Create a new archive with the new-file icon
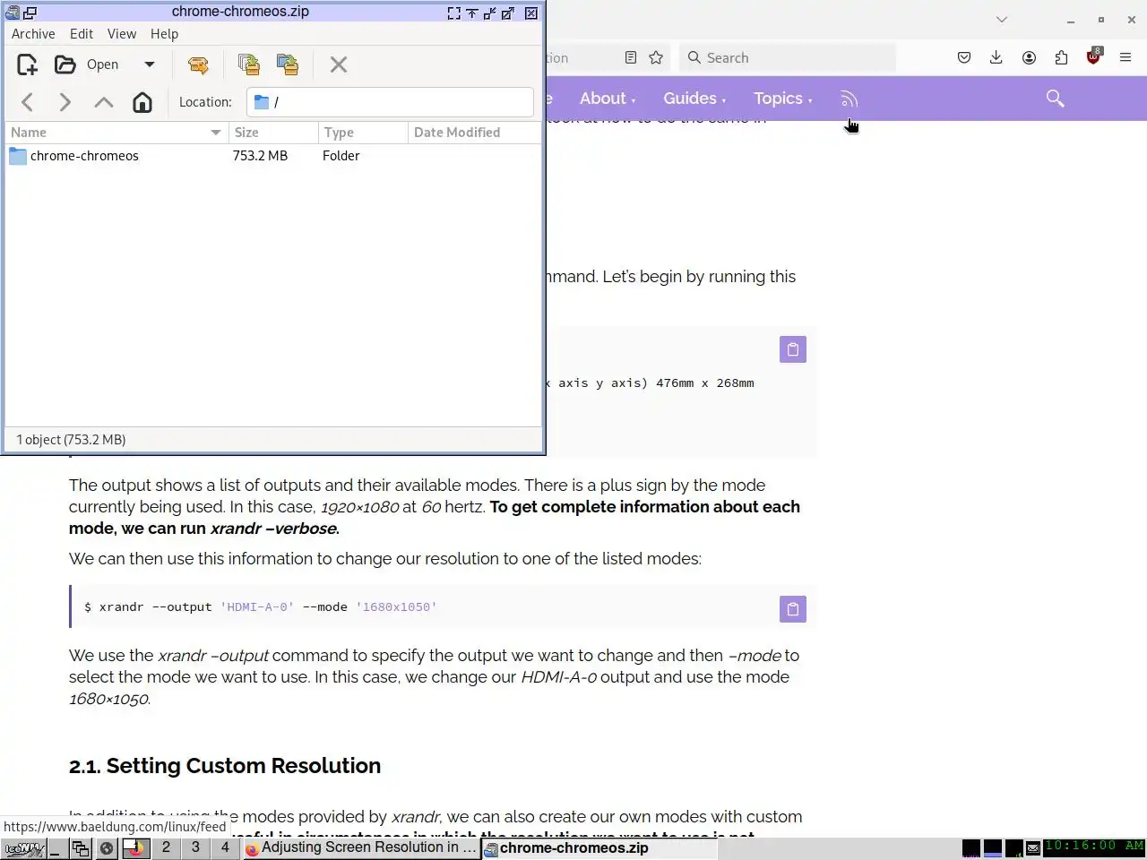 [27, 64]
